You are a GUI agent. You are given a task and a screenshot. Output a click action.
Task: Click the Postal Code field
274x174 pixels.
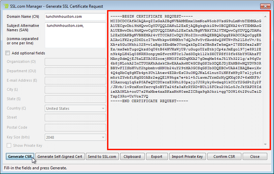(75, 128)
